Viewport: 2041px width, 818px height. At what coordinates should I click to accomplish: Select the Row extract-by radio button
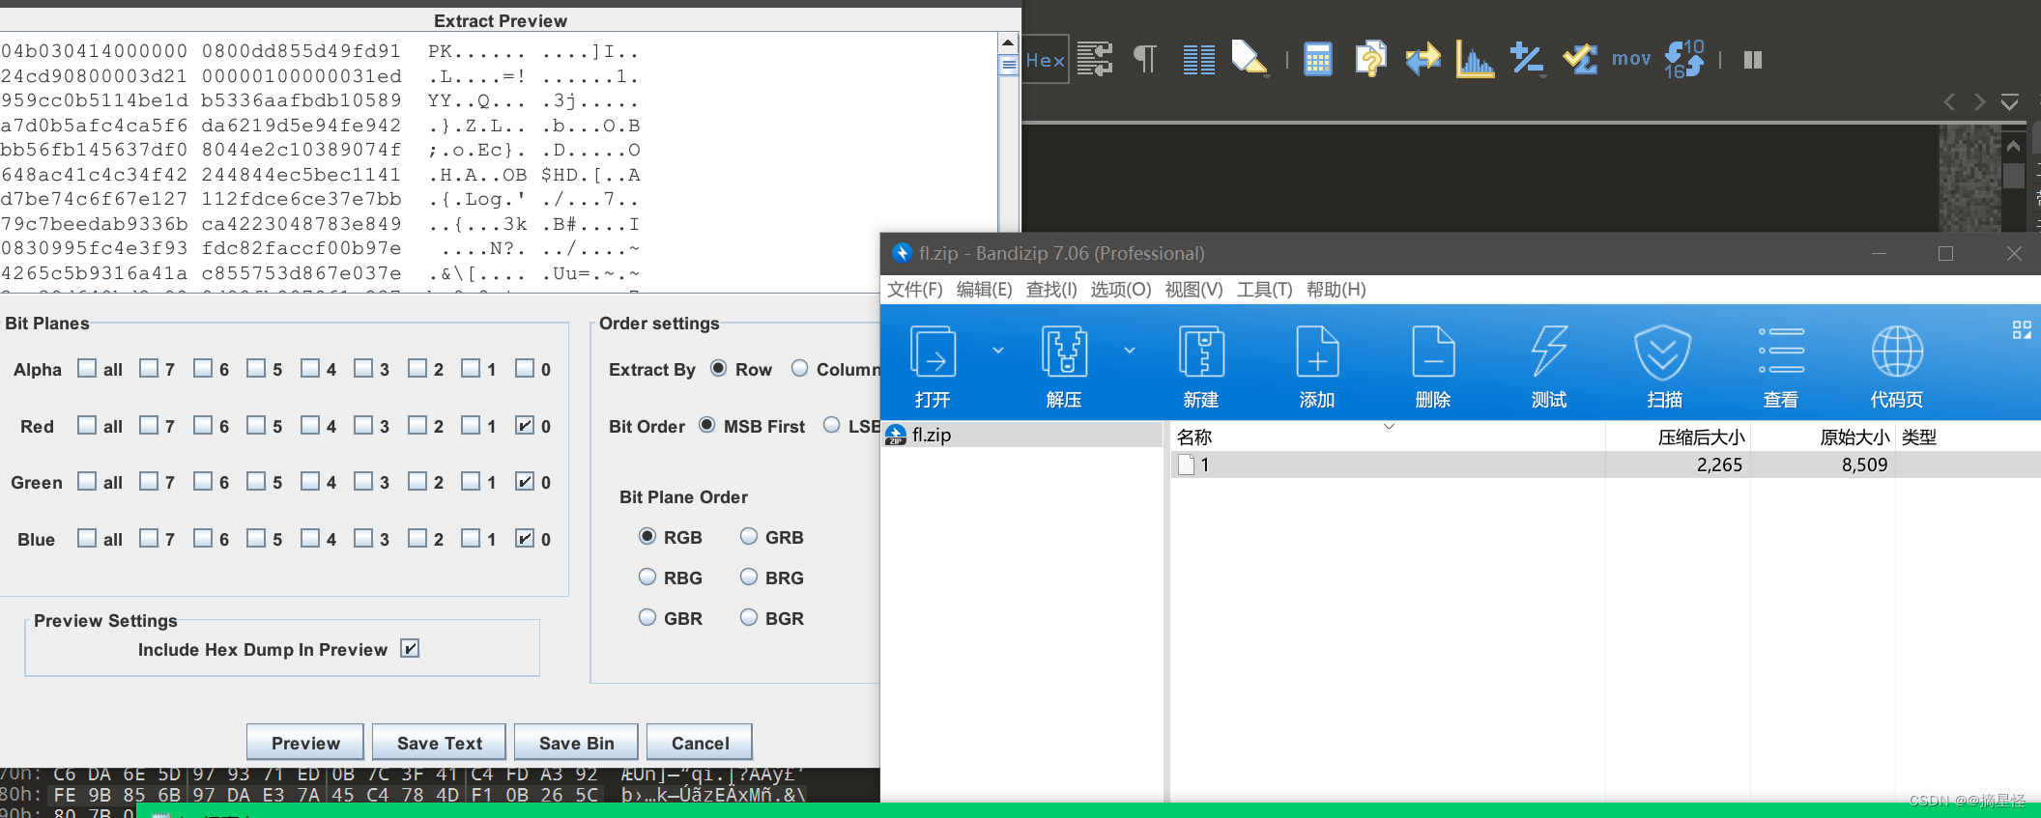[718, 368]
